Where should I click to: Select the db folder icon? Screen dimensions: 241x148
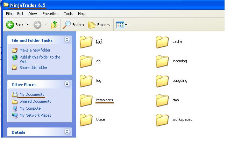click(86, 61)
